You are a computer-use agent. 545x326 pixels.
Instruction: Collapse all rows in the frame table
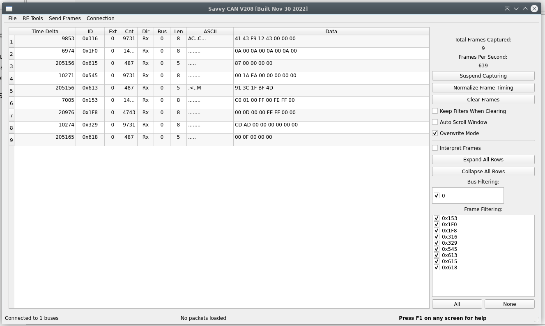coord(483,172)
